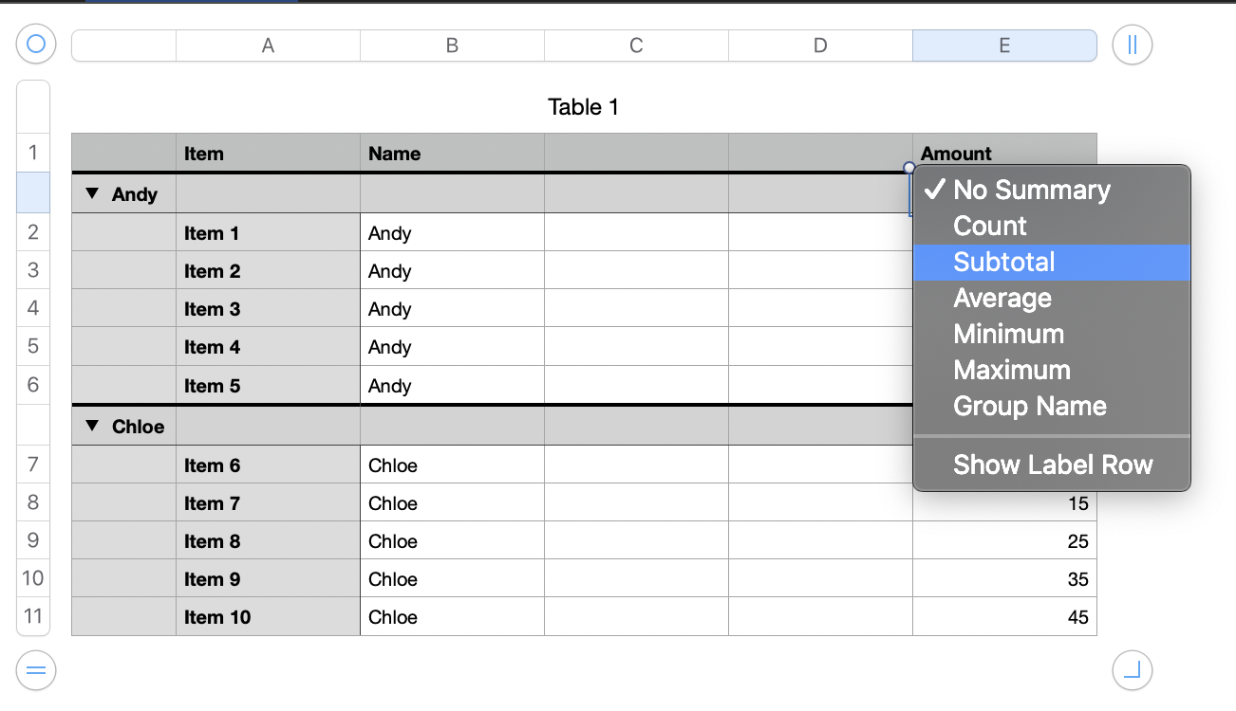Select column A header

tap(268, 46)
